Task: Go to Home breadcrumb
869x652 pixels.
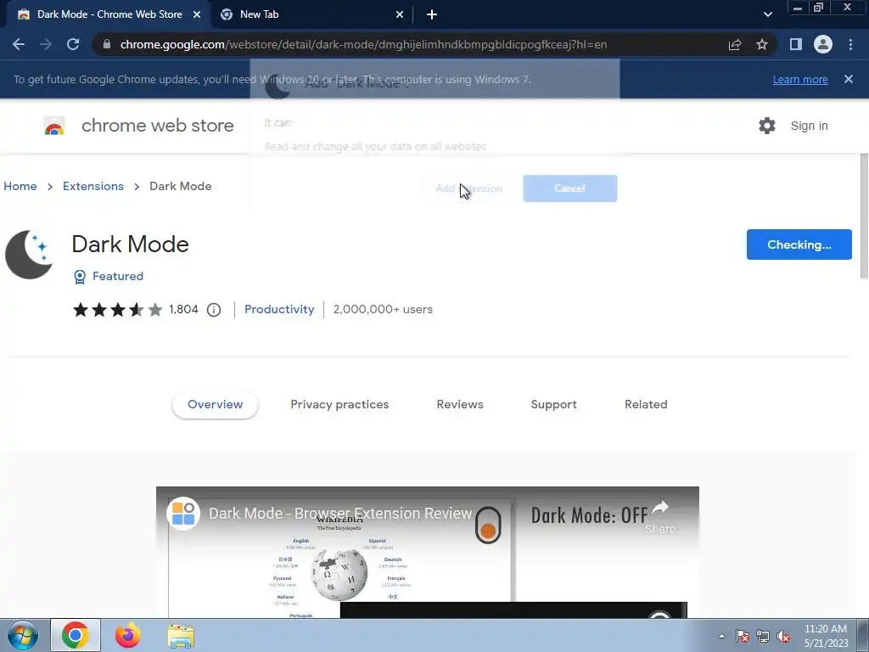Action: (x=20, y=186)
